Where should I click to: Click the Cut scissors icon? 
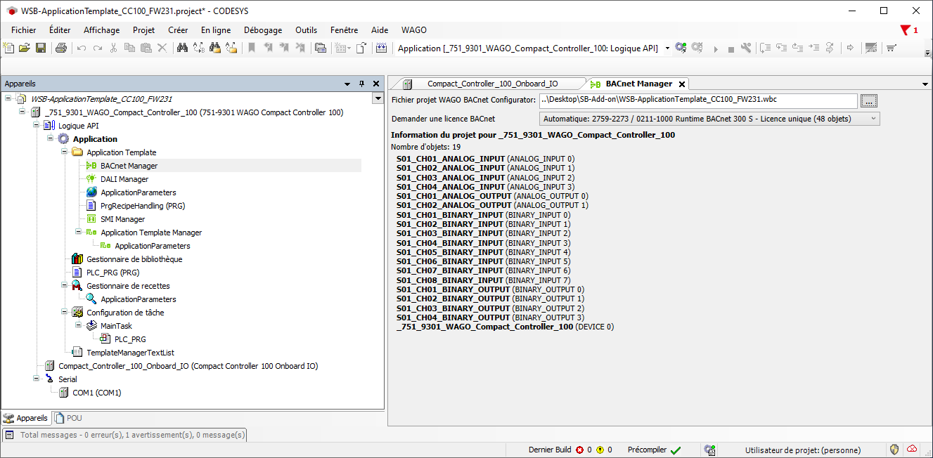113,48
